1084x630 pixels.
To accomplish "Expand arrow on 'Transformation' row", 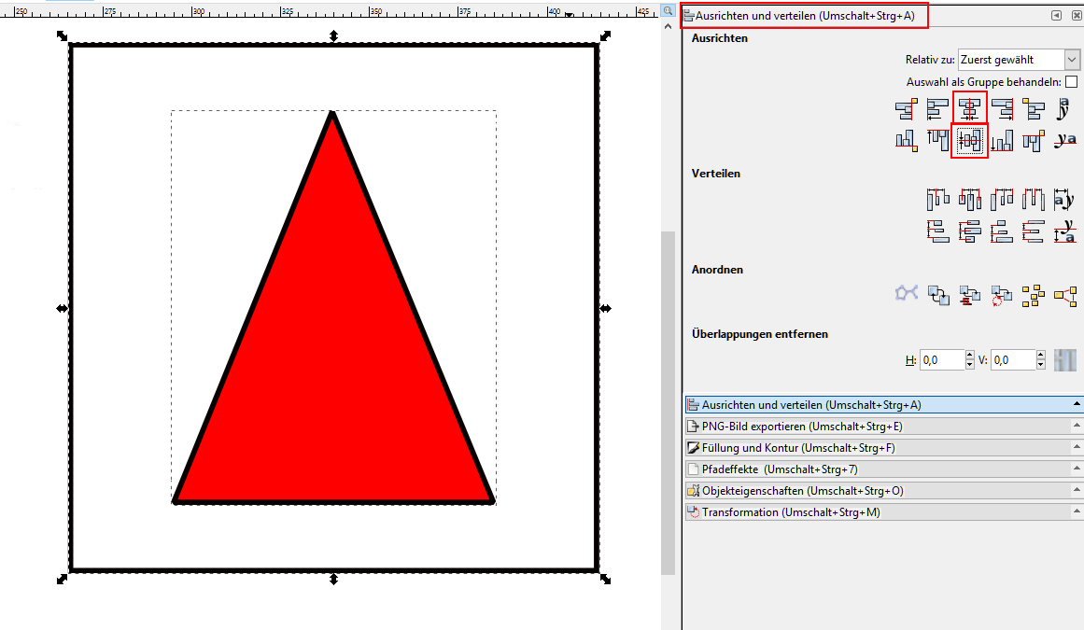I will (1077, 511).
